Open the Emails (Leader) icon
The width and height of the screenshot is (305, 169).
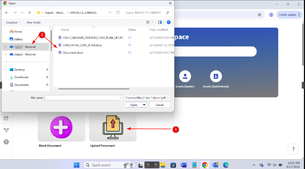coord(185,76)
